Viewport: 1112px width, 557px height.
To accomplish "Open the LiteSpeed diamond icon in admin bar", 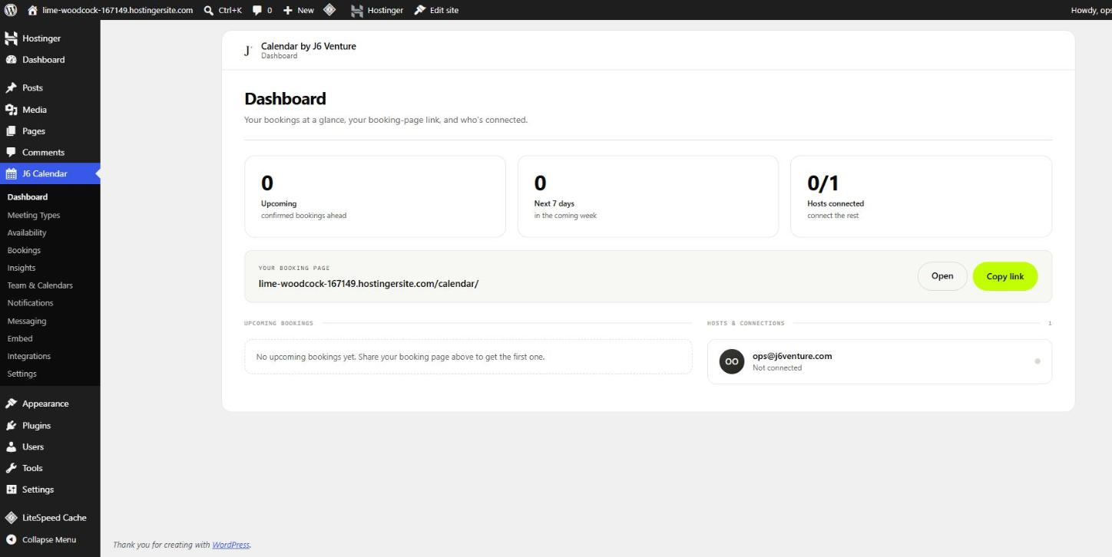I will tap(329, 10).
